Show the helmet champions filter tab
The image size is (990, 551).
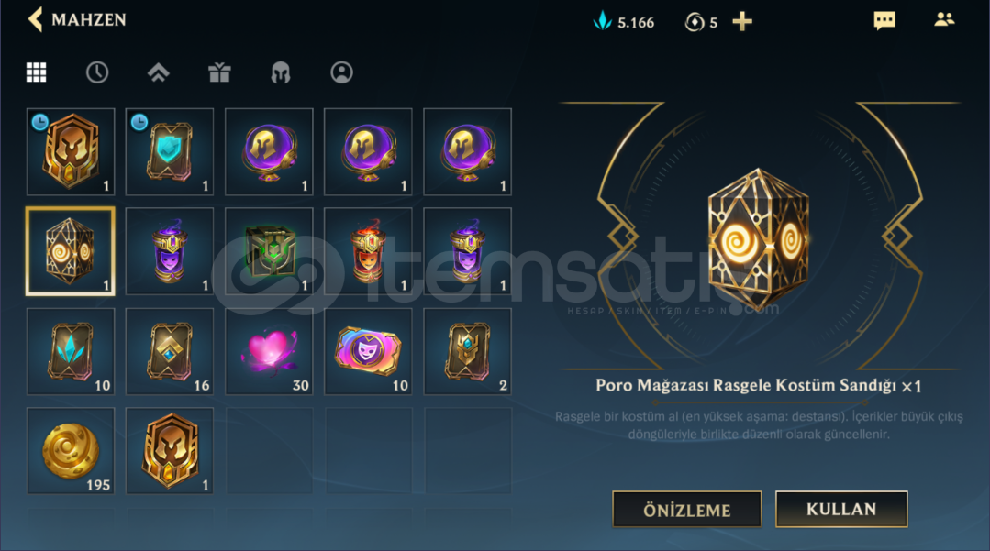(x=281, y=72)
